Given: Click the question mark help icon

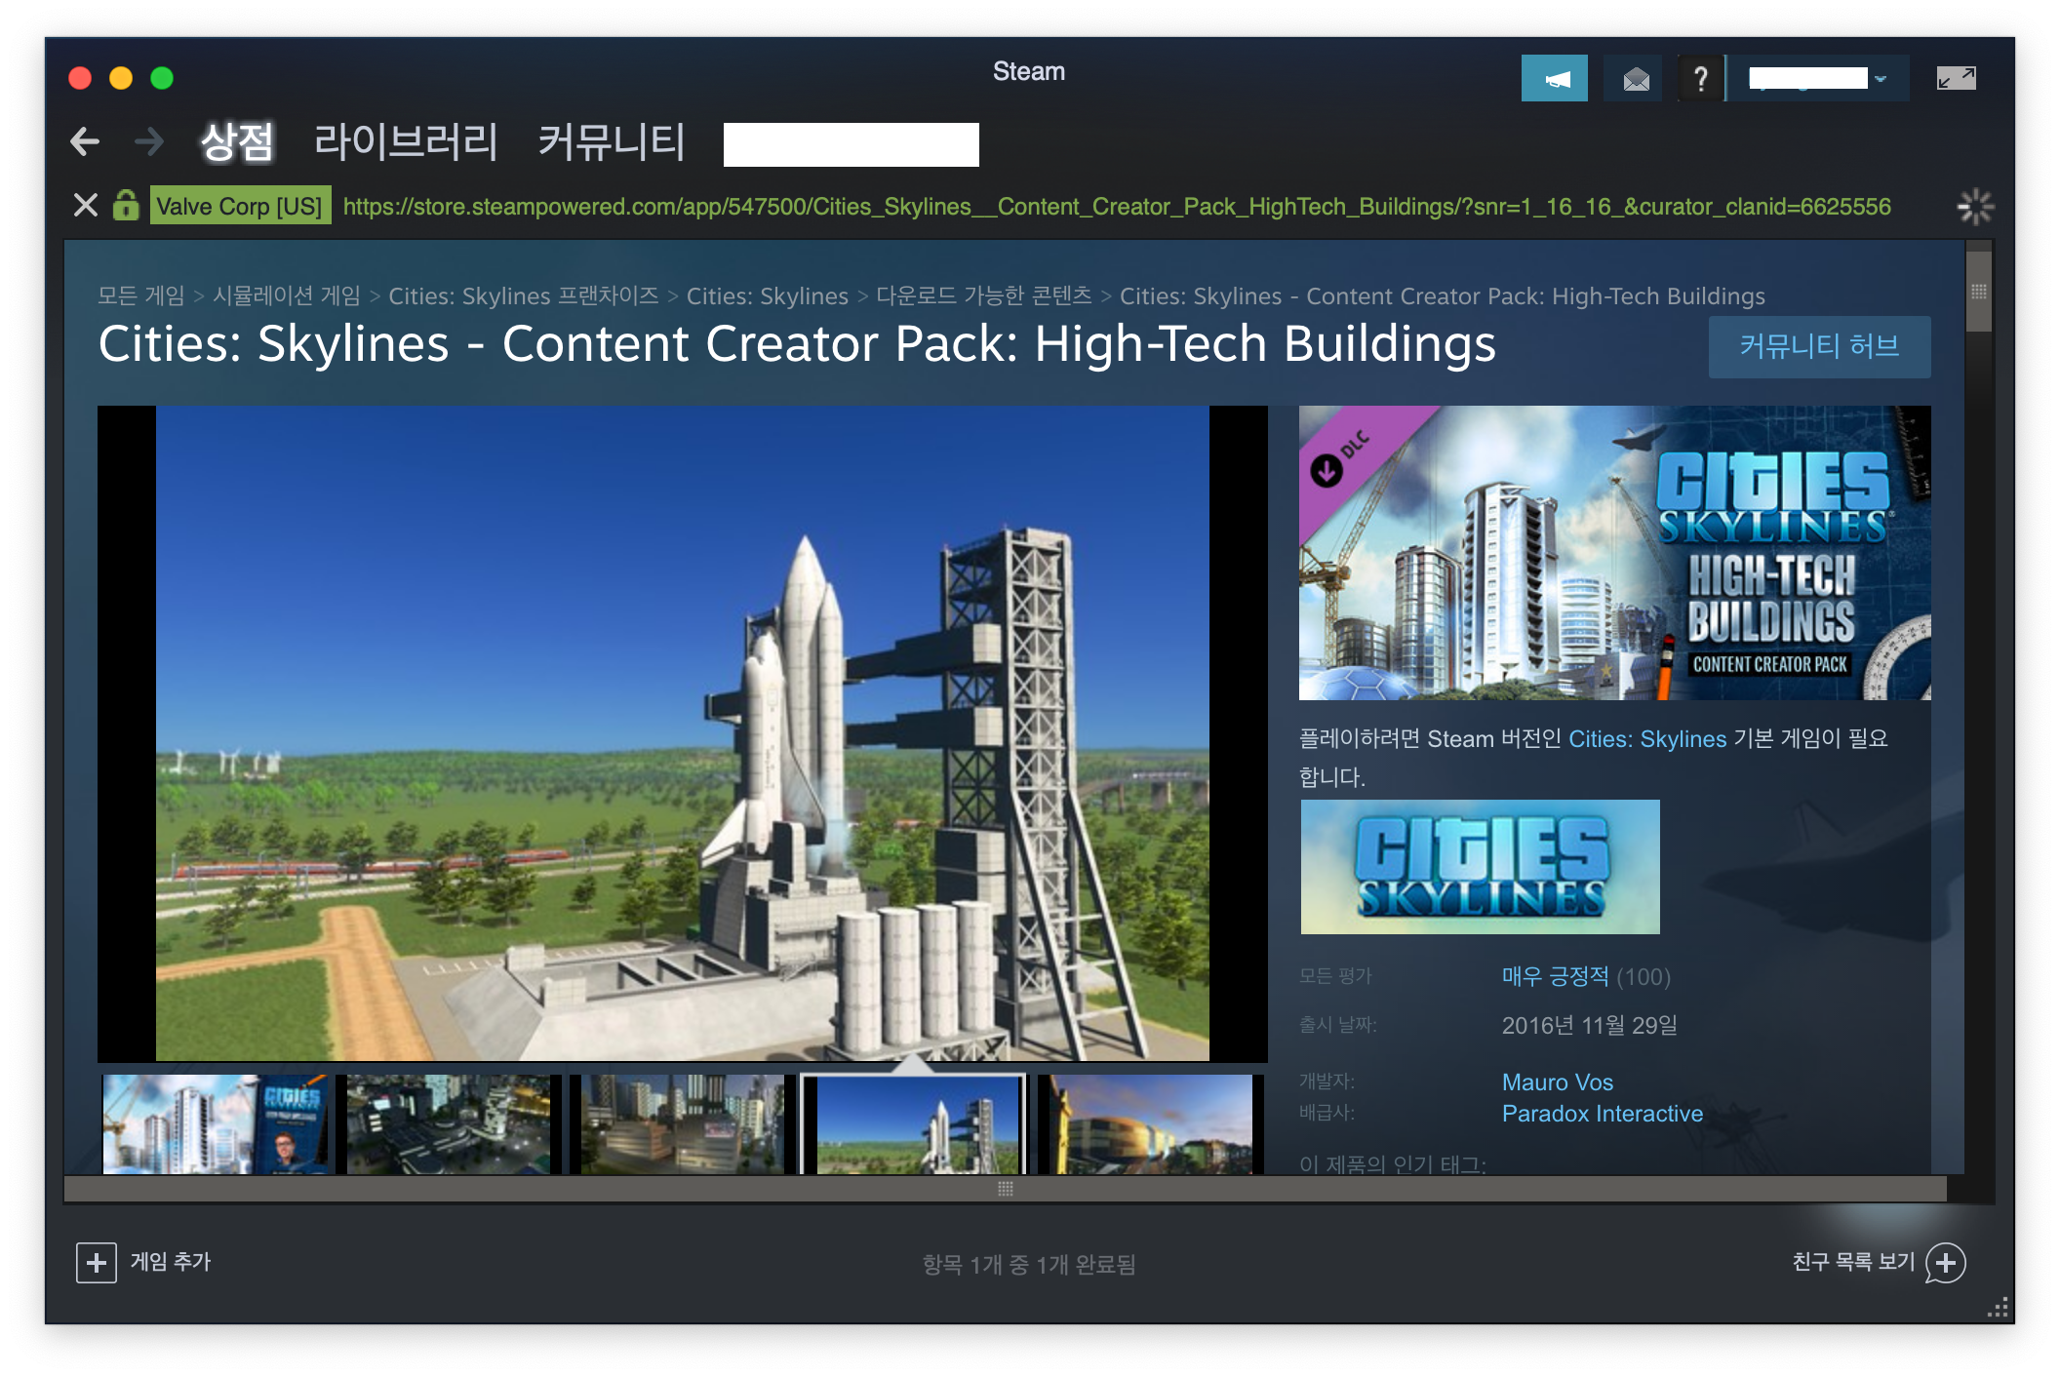Looking at the screenshot, I should 1700,79.
